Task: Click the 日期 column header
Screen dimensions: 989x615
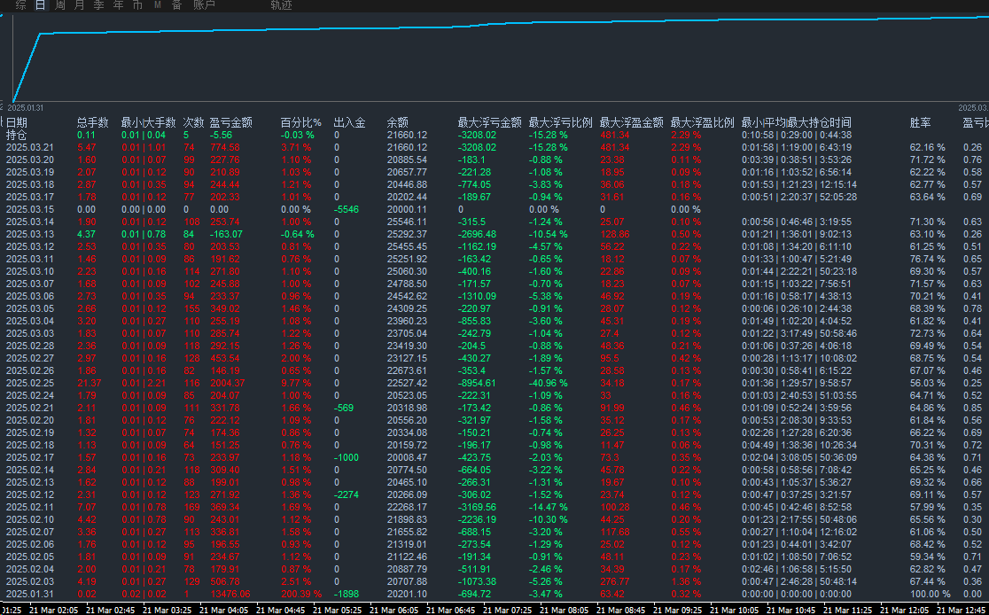Action: click(17, 122)
